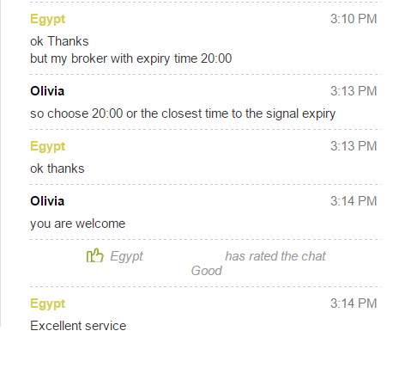
Task: Select the 'Excellent service' message
Action: point(78,326)
